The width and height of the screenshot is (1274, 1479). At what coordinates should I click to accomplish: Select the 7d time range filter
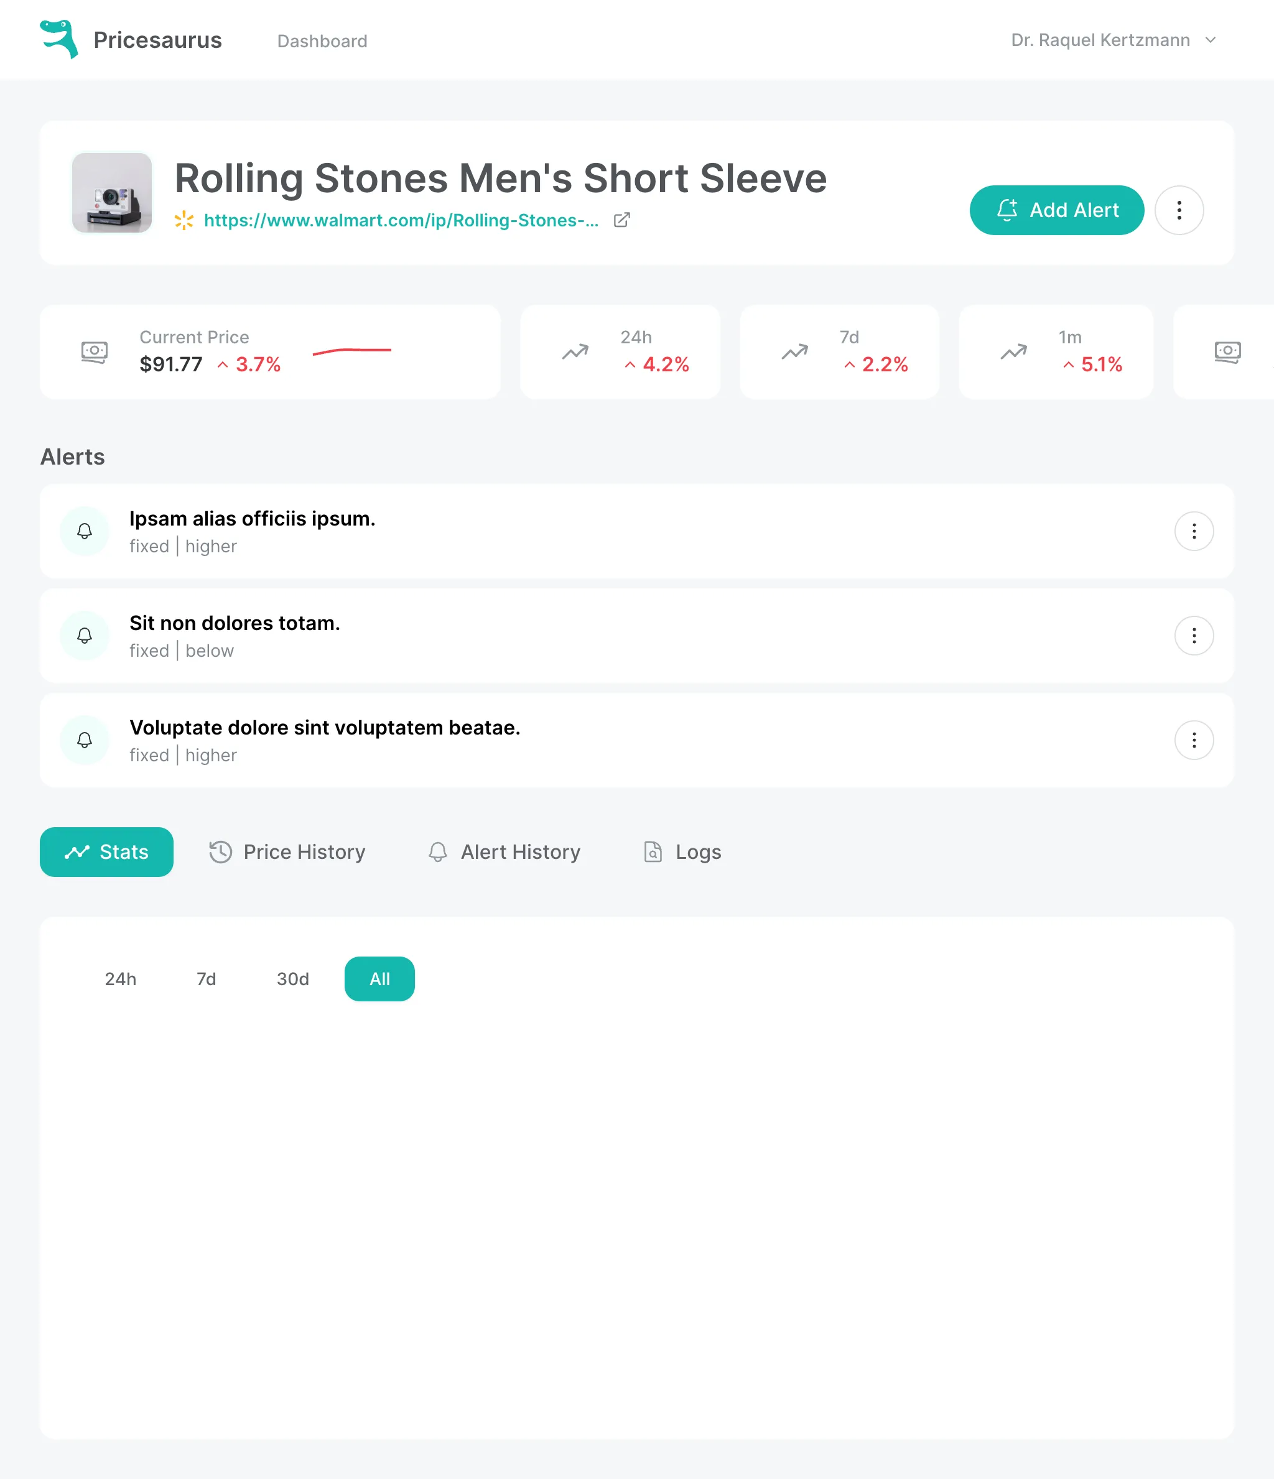[207, 978]
